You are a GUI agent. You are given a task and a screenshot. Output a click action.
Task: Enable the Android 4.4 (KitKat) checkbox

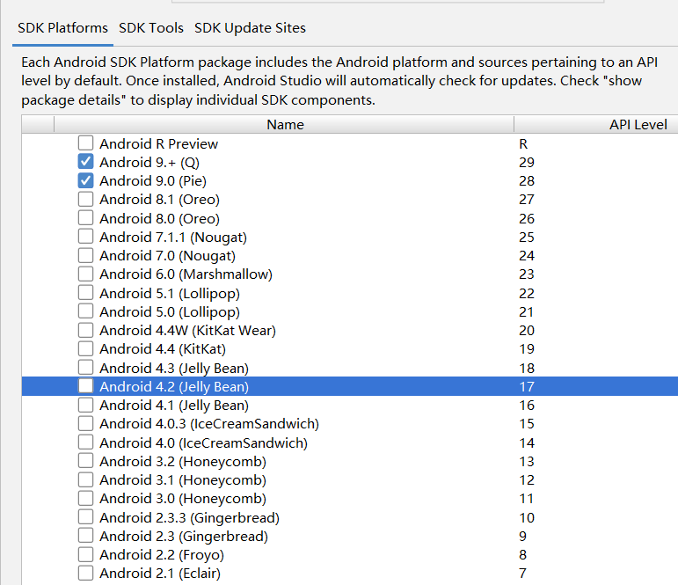click(85, 348)
